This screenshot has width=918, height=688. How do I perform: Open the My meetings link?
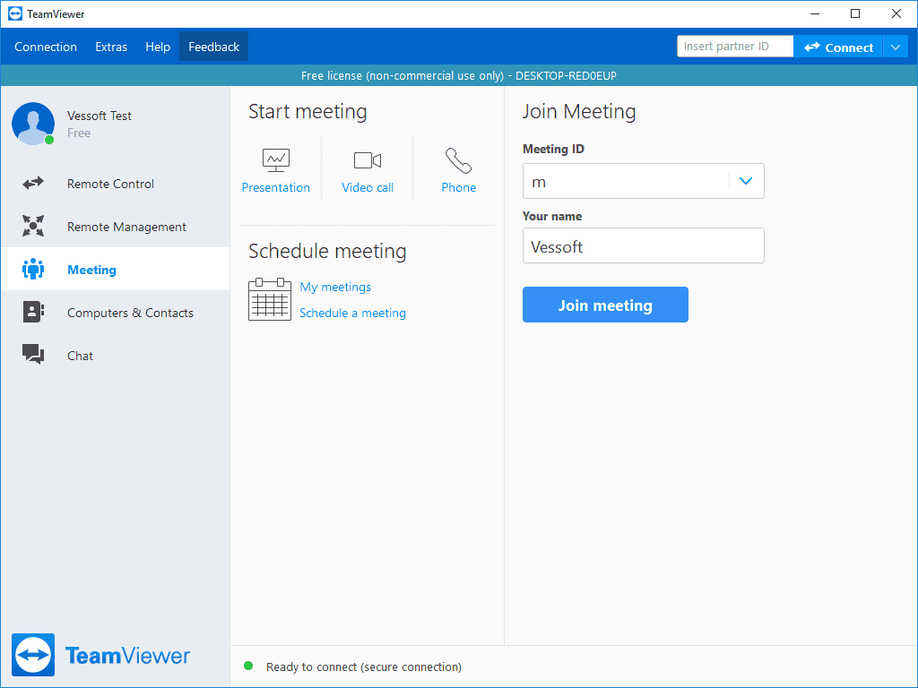pos(335,287)
